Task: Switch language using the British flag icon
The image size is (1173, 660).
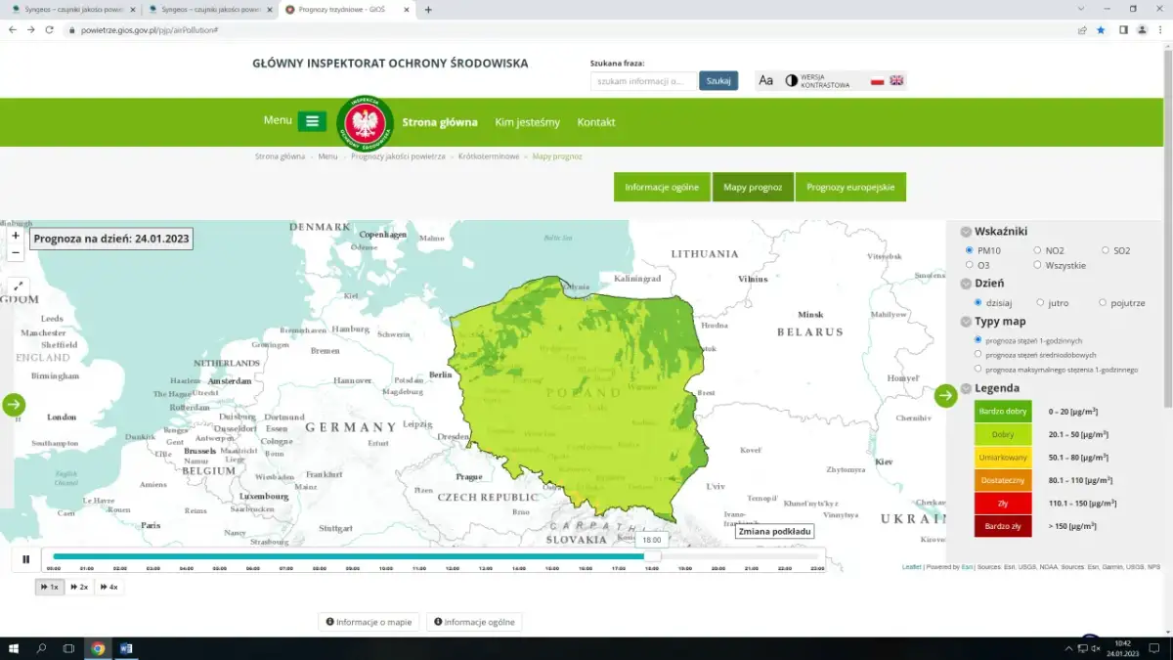Action: pos(895,80)
